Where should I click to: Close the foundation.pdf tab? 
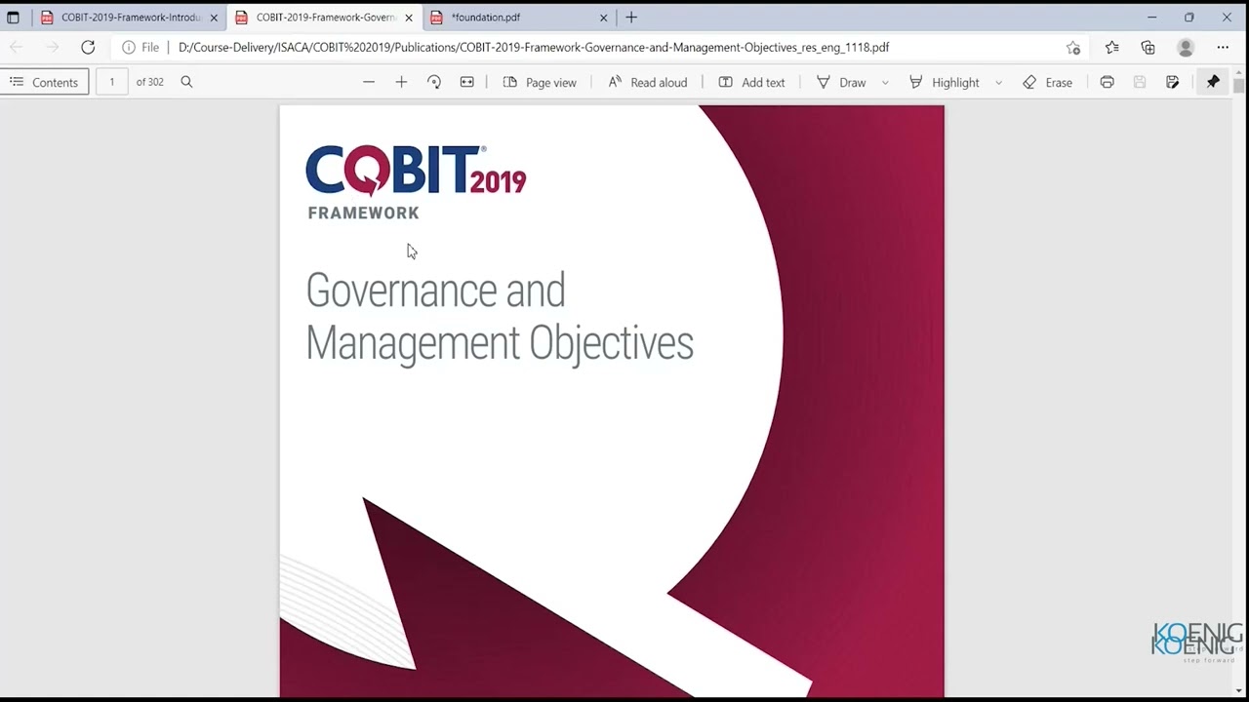point(603,18)
